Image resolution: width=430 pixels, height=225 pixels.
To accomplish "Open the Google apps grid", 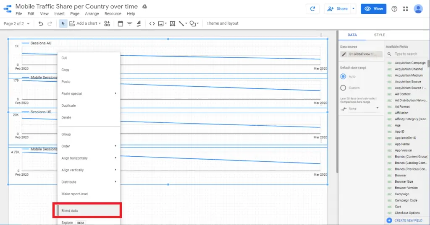I will pos(405,9).
